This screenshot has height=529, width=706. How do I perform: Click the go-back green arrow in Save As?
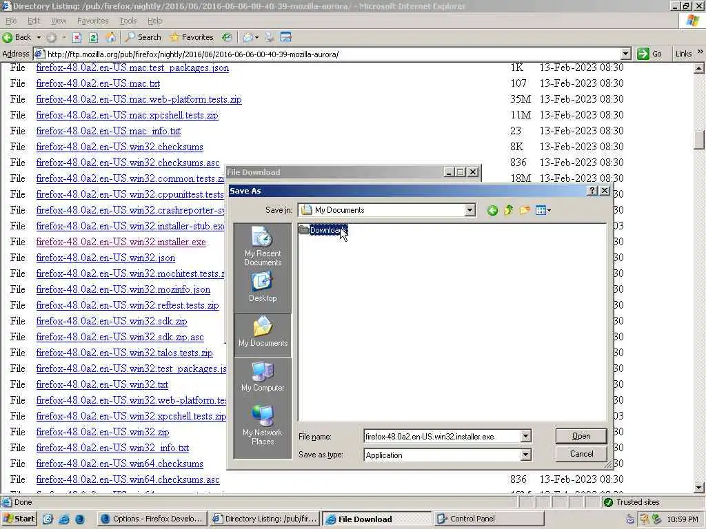point(492,210)
